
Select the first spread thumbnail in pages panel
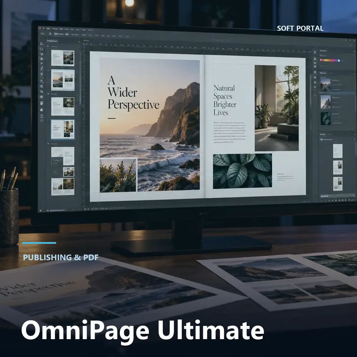coord(62,58)
